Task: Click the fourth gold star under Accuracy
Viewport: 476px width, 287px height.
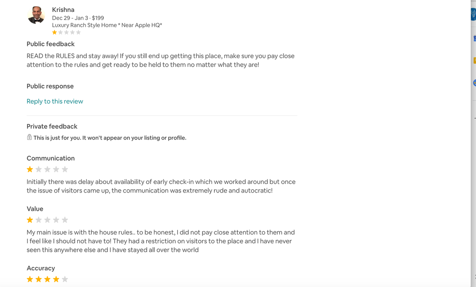Action: (x=57, y=279)
